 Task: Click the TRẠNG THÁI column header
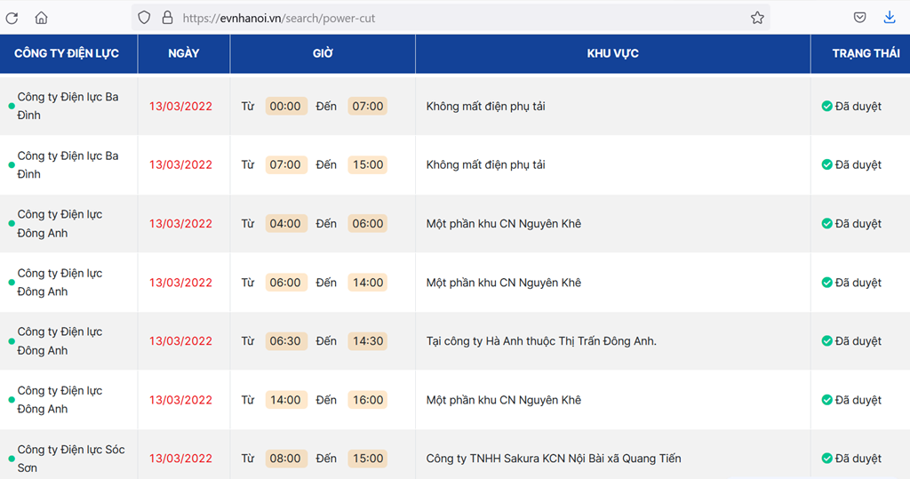coord(866,53)
